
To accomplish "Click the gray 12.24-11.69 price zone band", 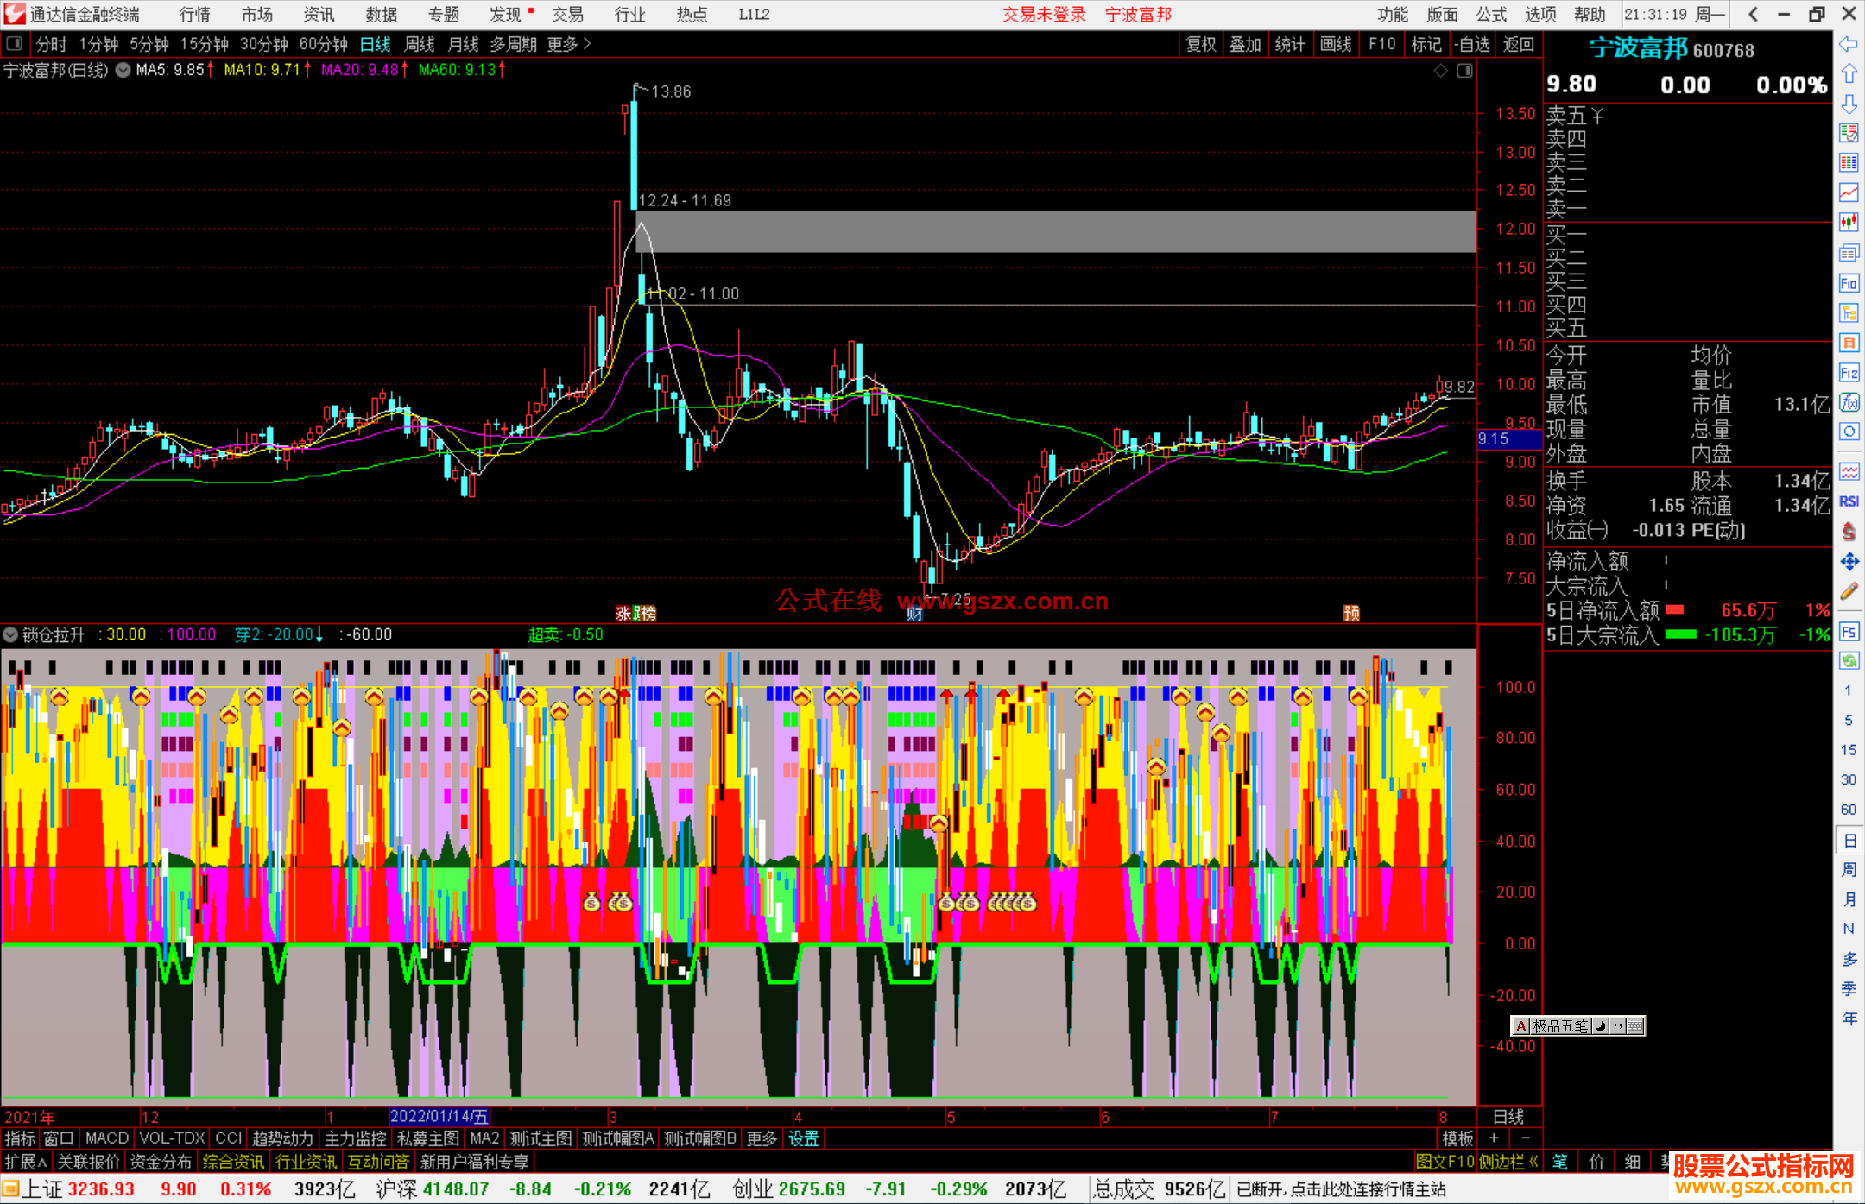I will [1056, 231].
